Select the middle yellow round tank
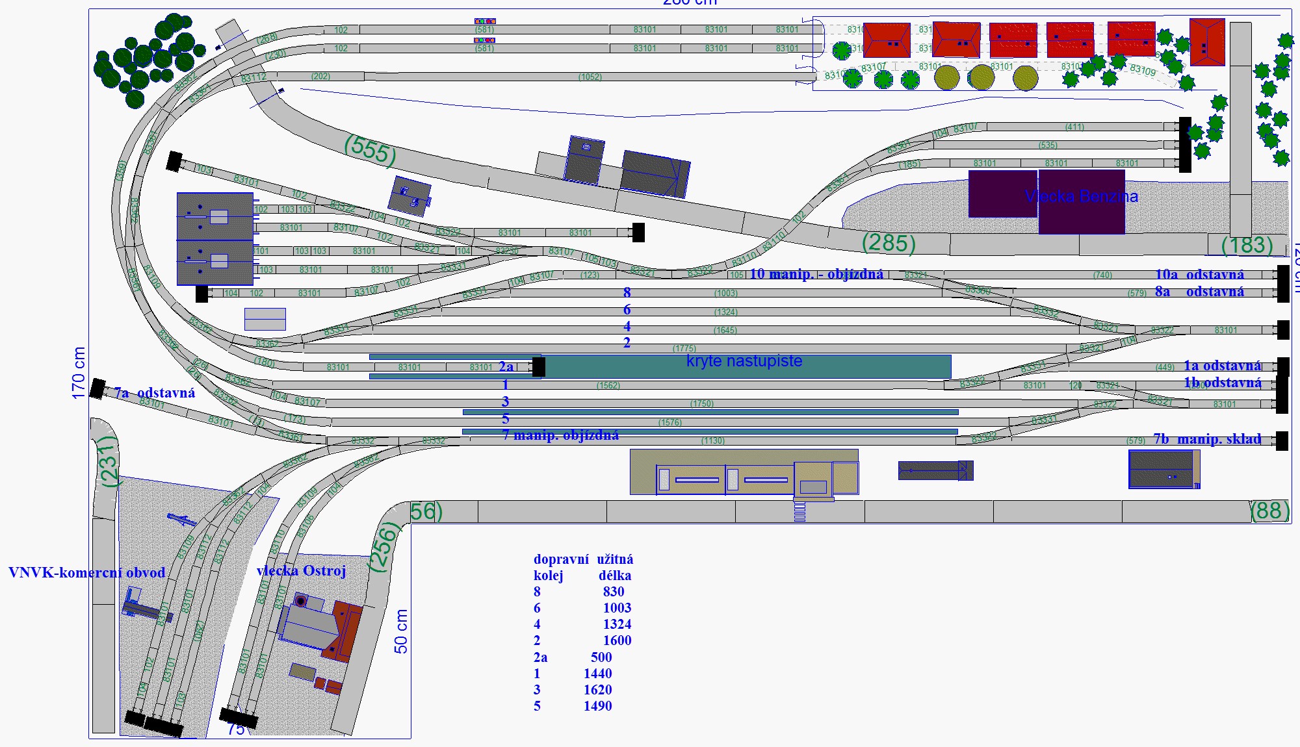This screenshot has width=1300, height=747. pos(981,77)
